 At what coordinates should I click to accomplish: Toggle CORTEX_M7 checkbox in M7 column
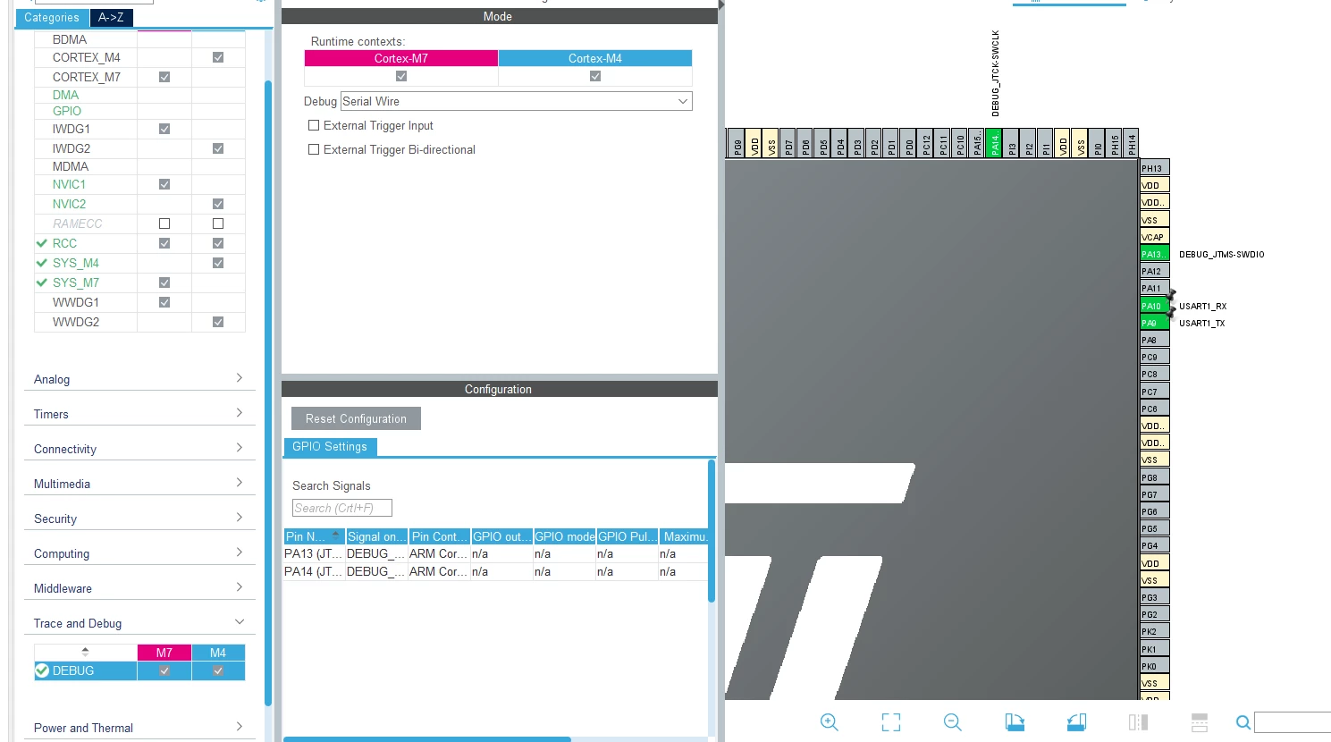[x=164, y=77]
